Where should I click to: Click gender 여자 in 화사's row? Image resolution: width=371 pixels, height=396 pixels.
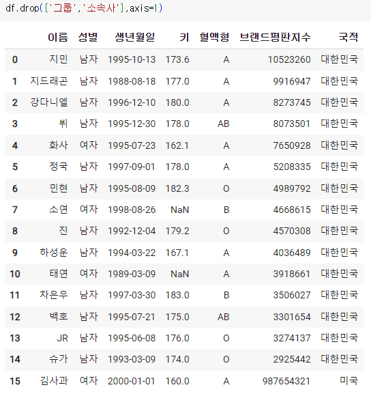89,145
